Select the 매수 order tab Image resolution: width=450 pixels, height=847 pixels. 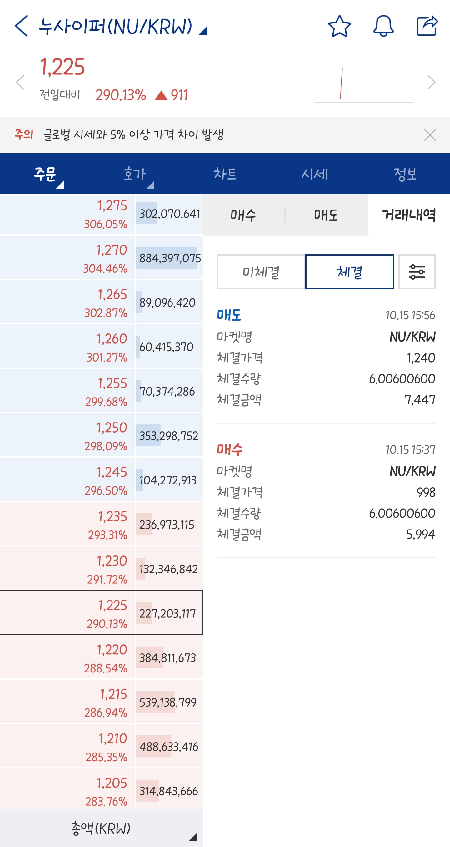pos(243,215)
